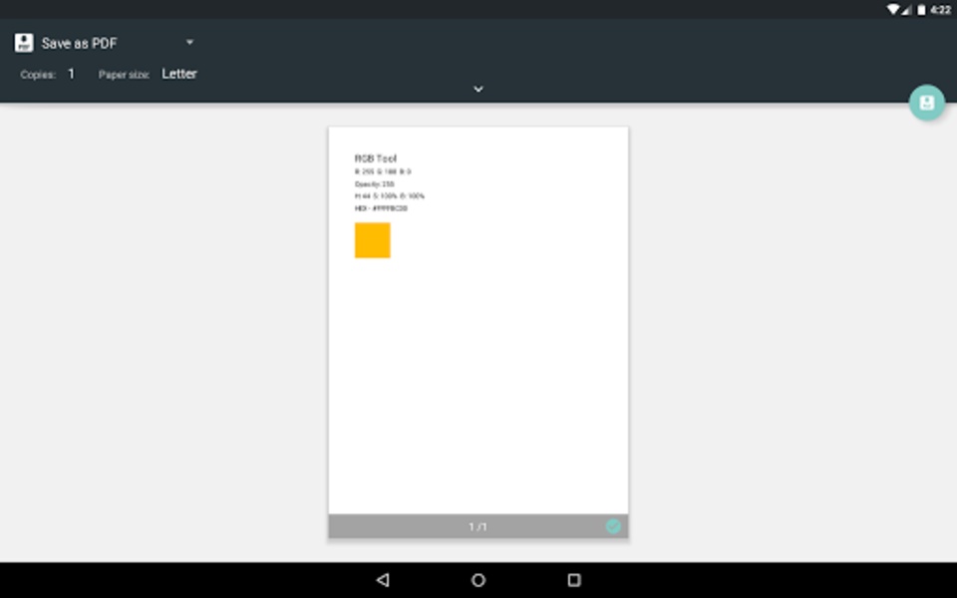Tap the Android Recents navigation icon
The height and width of the screenshot is (598, 957).
(x=574, y=580)
